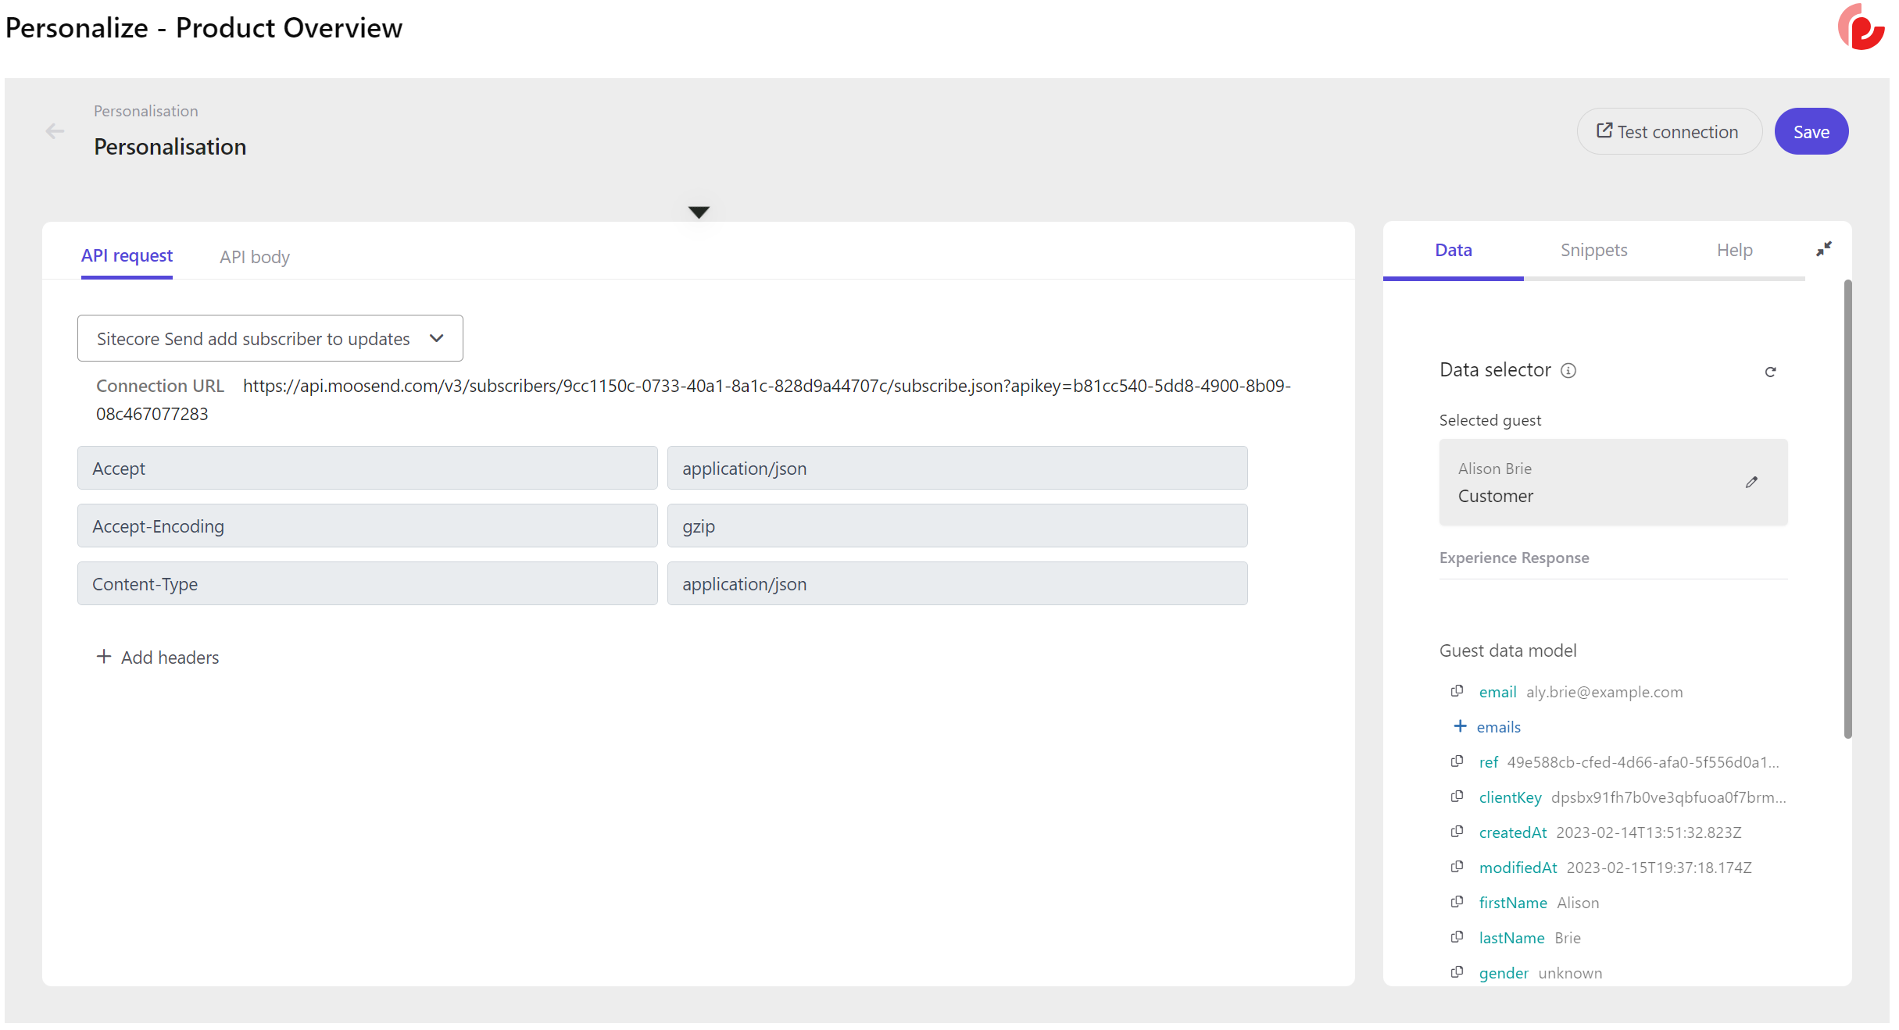Click Add headers link

coord(158,658)
